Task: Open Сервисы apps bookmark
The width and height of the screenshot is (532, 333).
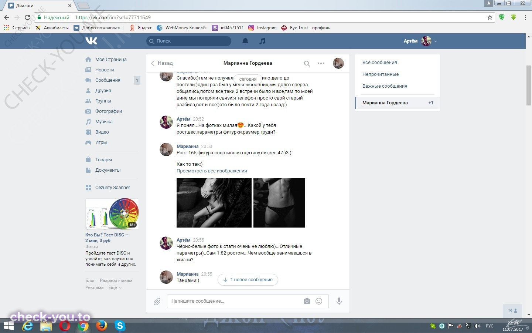Action: 17,28
